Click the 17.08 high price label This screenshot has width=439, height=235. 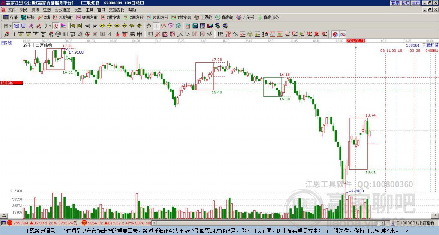(x=216, y=60)
